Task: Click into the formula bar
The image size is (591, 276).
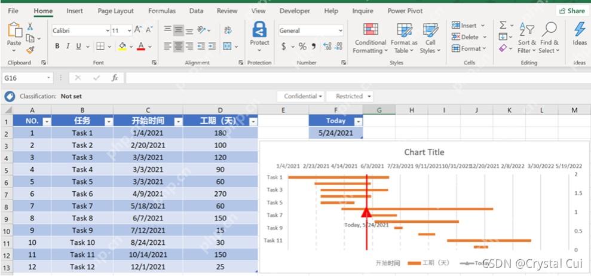Action: [x=358, y=78]
